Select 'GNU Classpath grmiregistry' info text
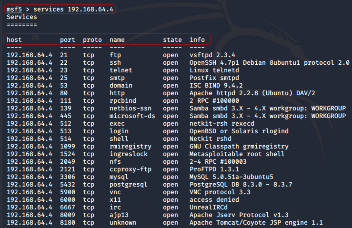 239,147
